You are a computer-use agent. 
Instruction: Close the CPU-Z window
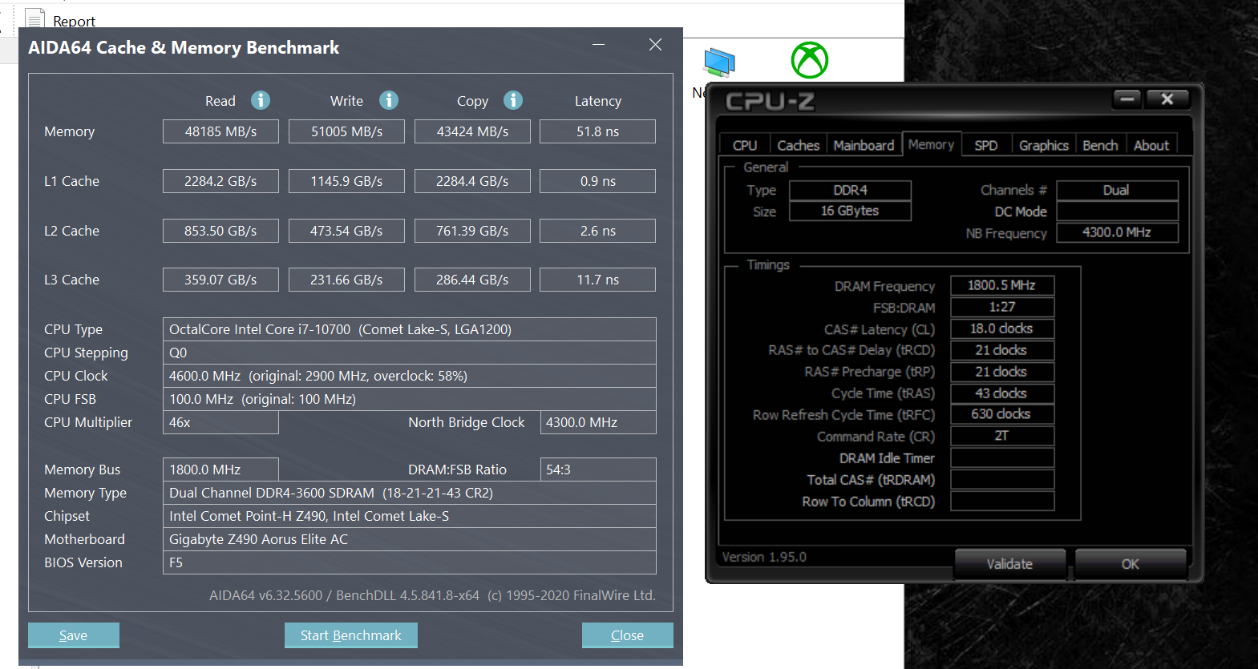(x=1167, y=99)
